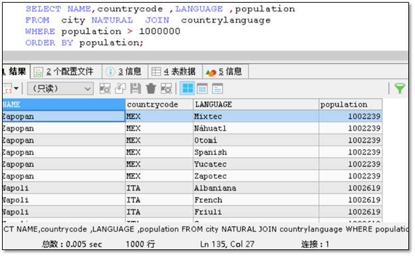Click the Zapopan cell in Yucatec row
Image resolution: width=415 pixels, height=256 pixels.
tap(64, 164)
